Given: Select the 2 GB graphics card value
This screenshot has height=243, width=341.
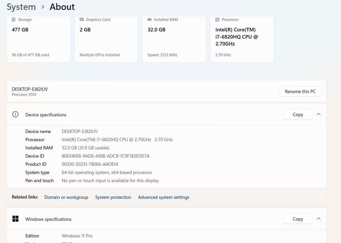Looking at the screenshot, I should click(x=85, y=30).
